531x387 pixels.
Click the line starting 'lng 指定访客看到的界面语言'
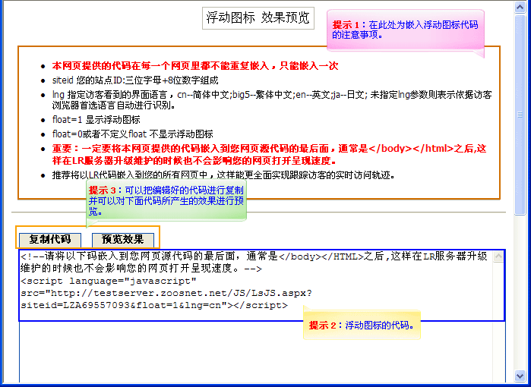point(272,100)
